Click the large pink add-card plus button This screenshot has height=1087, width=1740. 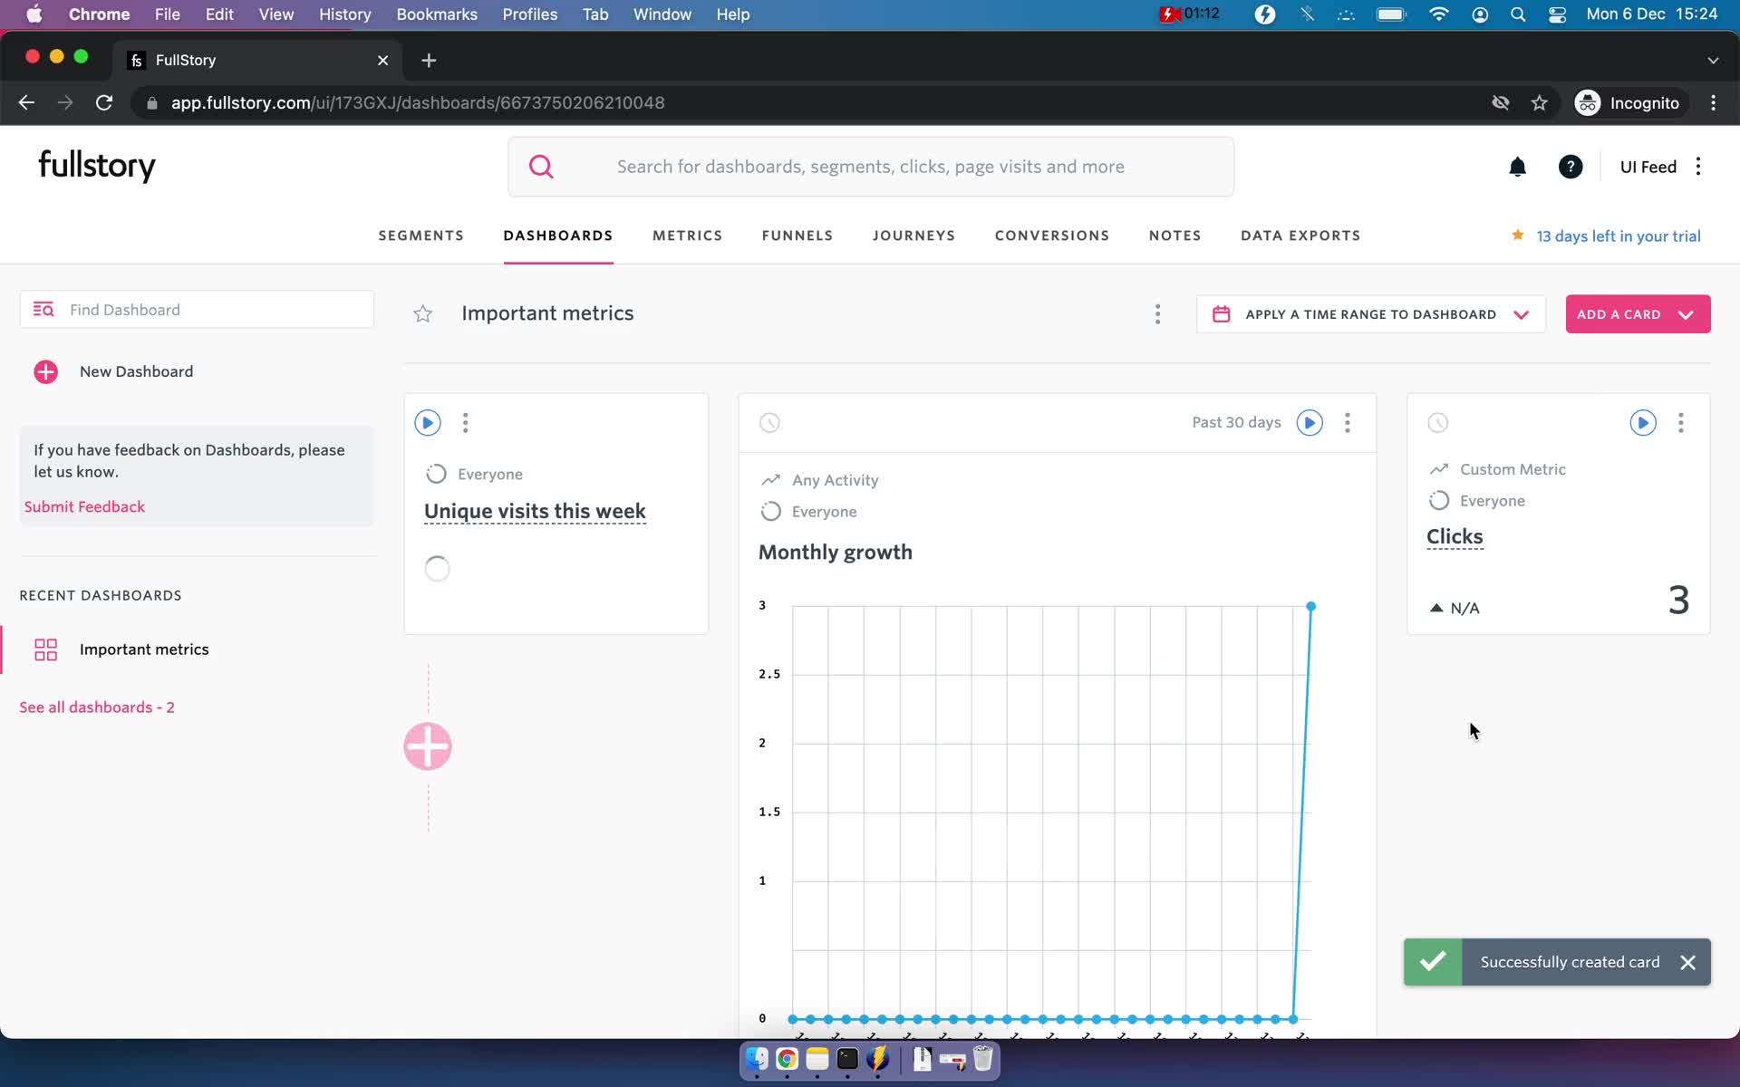(x=428, y=746)
